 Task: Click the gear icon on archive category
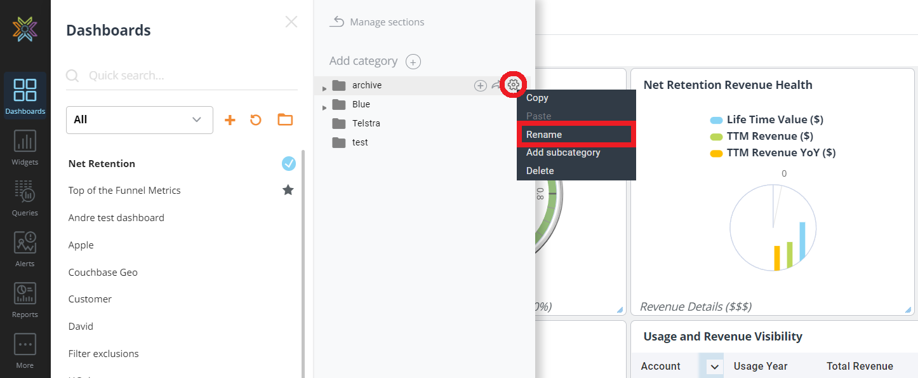tap(514, 84)
